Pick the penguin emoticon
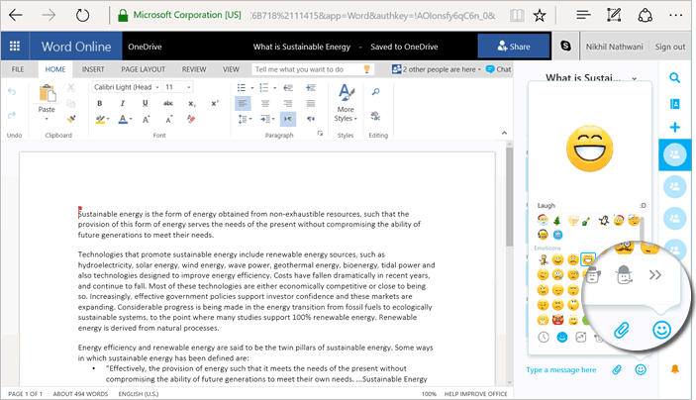This screenshot has height=400, width=696. 603,220
